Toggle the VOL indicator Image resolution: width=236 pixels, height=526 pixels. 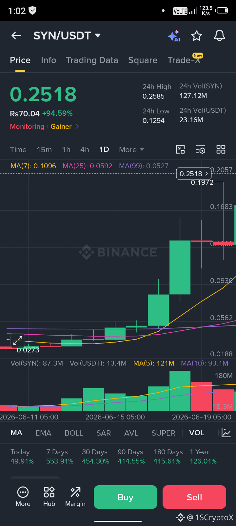pyautogui.click(x=197, y=433)
